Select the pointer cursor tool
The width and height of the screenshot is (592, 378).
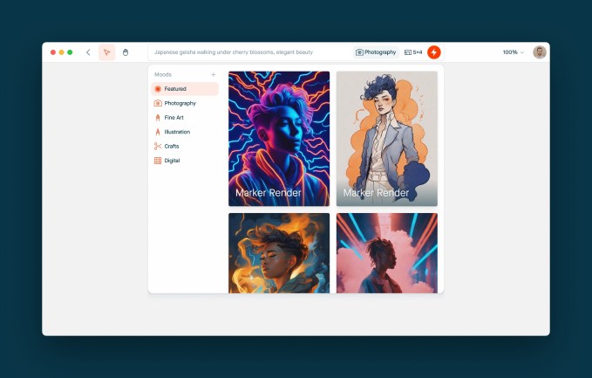point(107,52)
